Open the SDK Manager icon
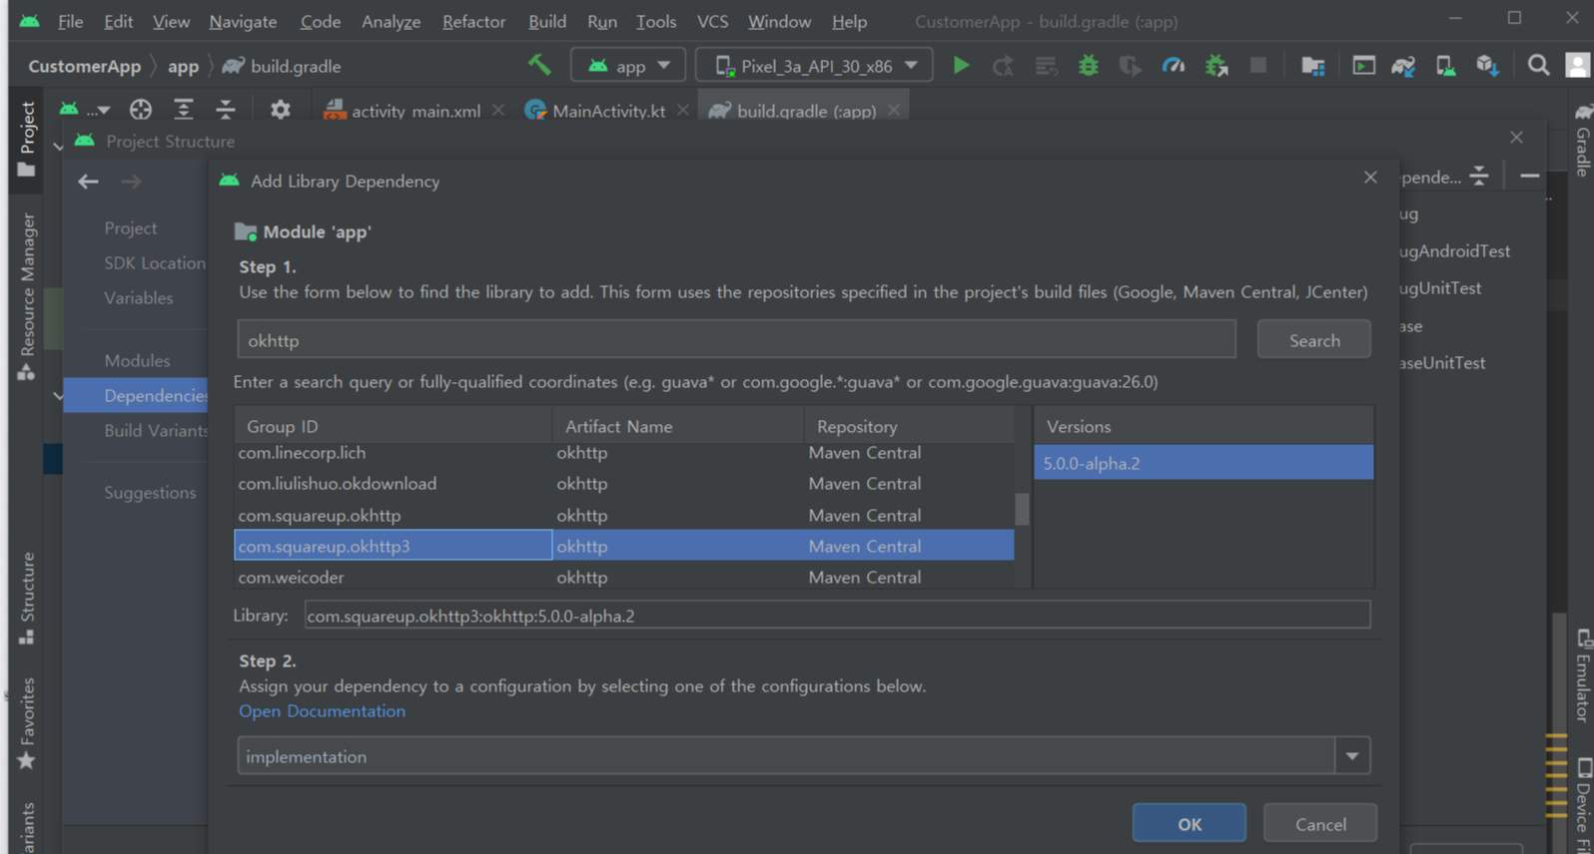 coord(1487,66)
